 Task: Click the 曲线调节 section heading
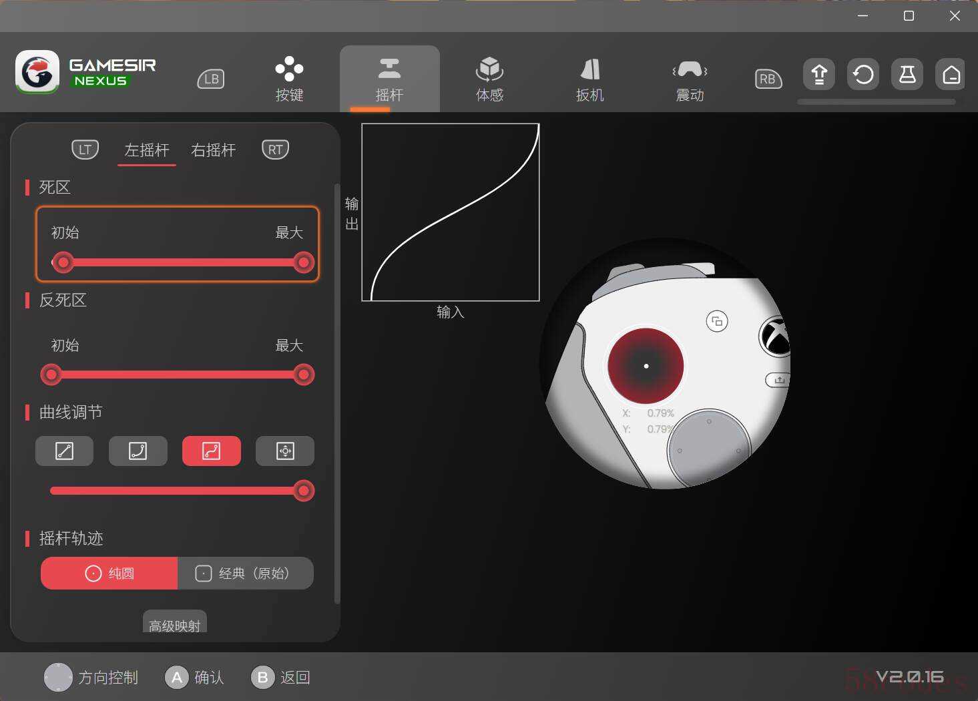click(71, 413)
